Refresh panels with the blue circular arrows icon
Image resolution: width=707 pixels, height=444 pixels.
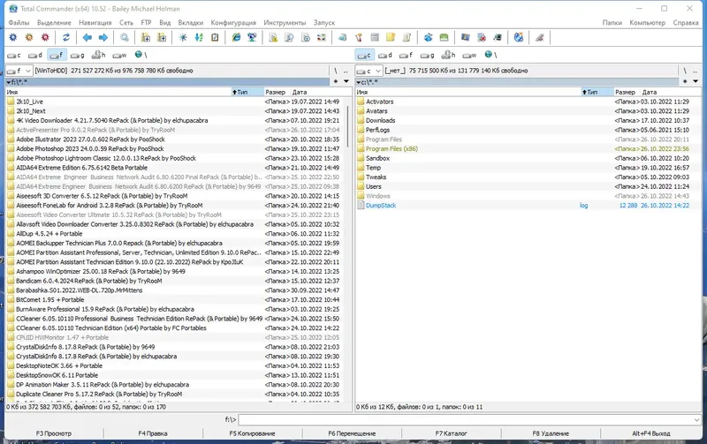click(x=65, y=37)
